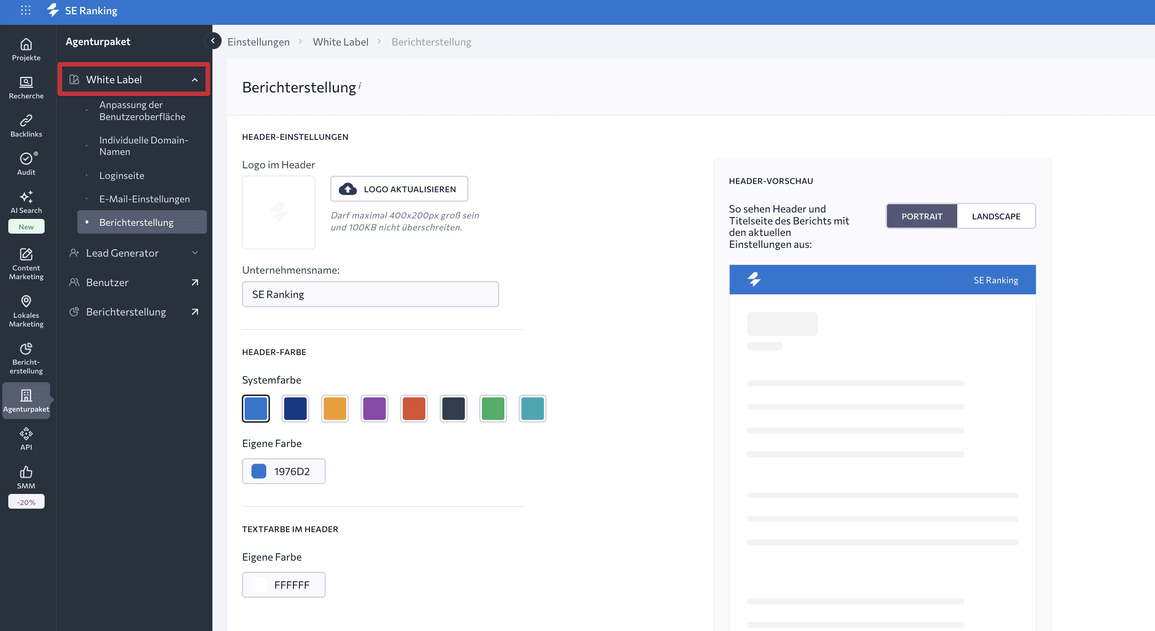Click White Label breadcrumb link

click(x=340, y=42)
